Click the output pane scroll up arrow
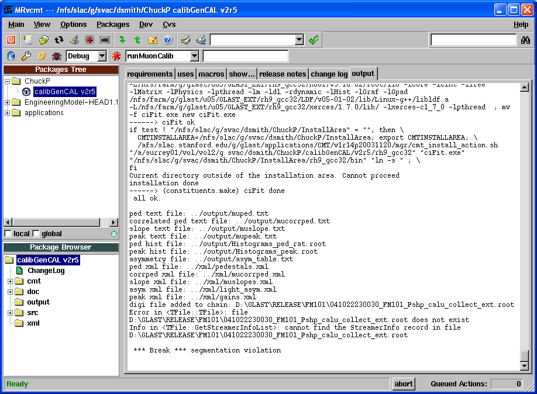This screenshot has width=537, height=394. (524, 87)
